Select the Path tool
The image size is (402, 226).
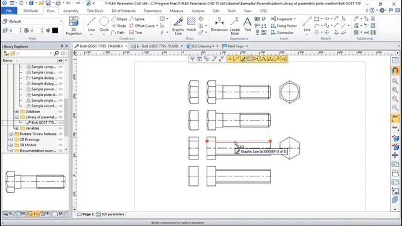tap(118, 33)
